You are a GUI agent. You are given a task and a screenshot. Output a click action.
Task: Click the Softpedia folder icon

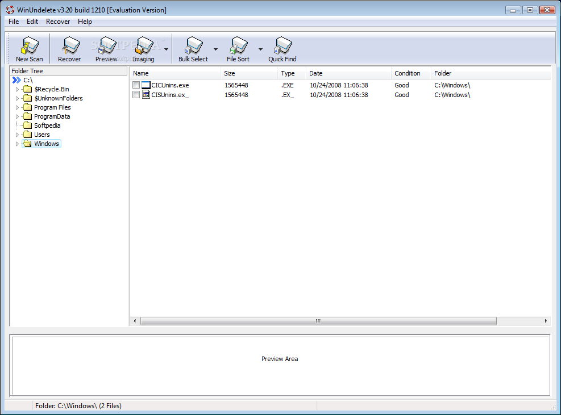click(x=27, y=125)
